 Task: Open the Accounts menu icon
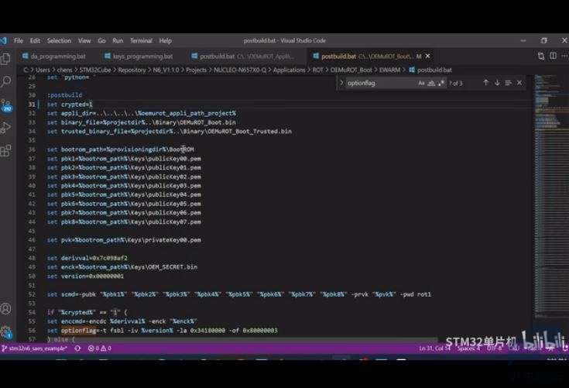(x=6, y=309)
